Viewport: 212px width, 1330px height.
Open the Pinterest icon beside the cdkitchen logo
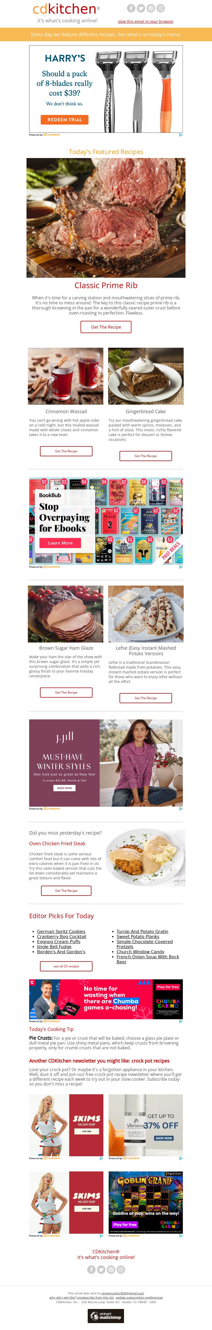pos(151,8)
